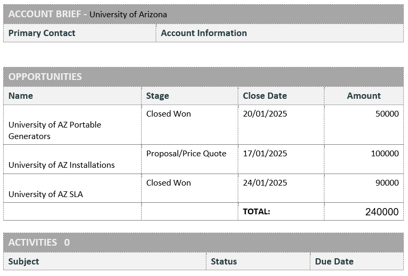This screenshot has width=408, height=276.
Task: Click the Amount column header
Action: [x=364, y=96]
